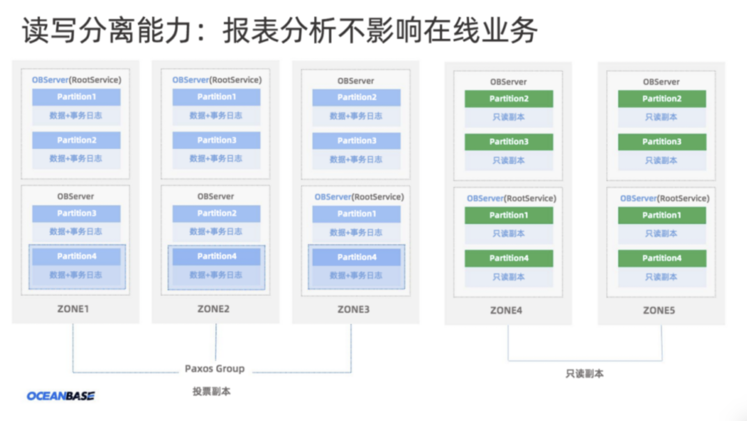Select green Partition4 block in ZONE5
This screenshot has height=421, width=747.
click(x=662, y=258)
